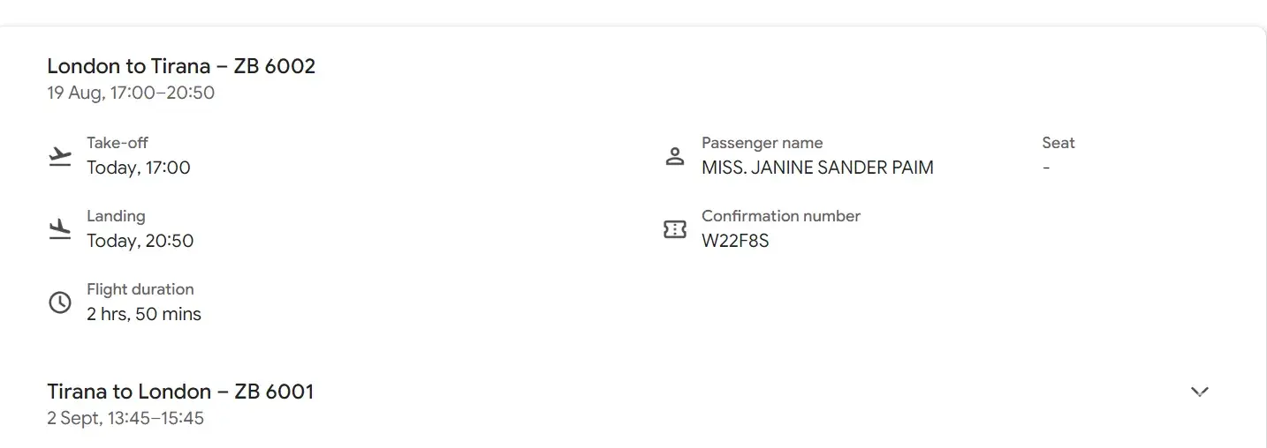
Task: Click the Landing time Today, 20:50
Action: click(x=140, y=241)
